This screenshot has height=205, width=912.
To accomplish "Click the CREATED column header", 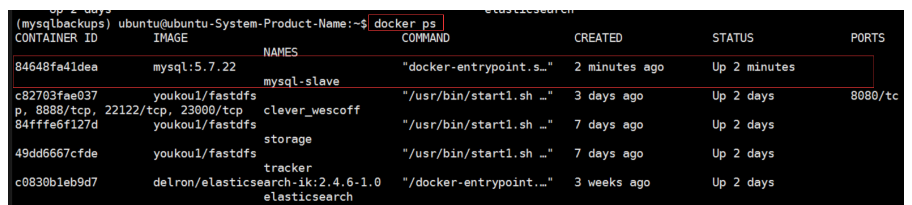I will pyautogui.click(x=598, y=38).
